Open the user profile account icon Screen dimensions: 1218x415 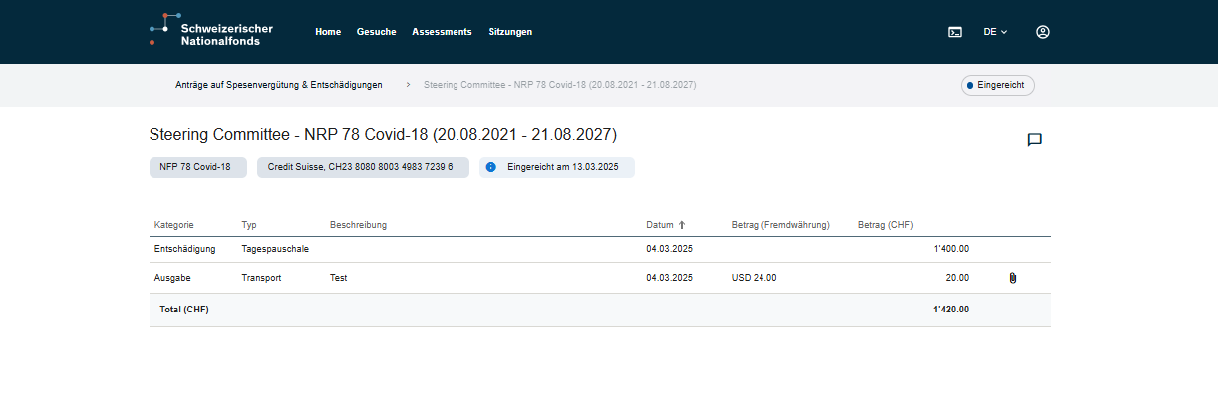[x=1043, y=32]
